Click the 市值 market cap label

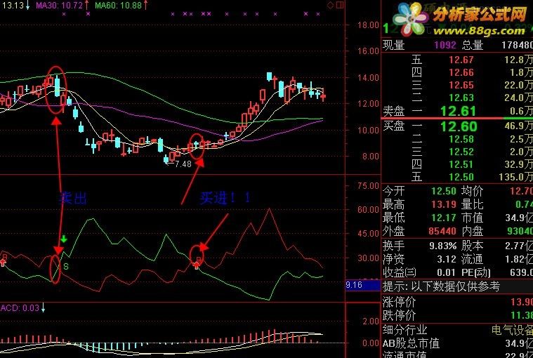click(473, 218)
